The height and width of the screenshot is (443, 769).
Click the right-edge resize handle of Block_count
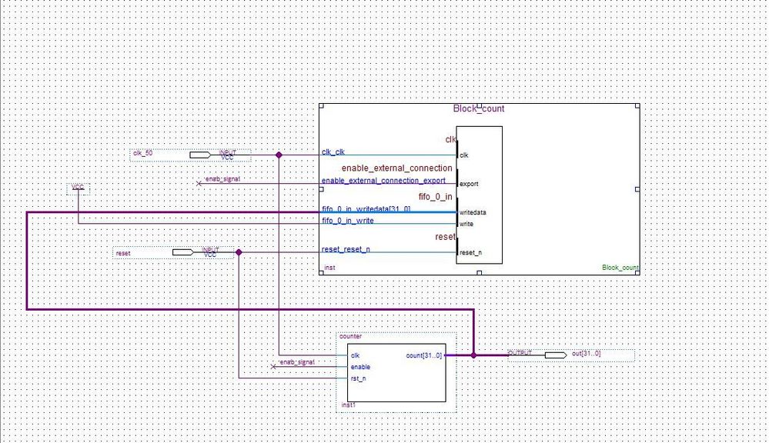pyautogui.click(x=637, y=189)
